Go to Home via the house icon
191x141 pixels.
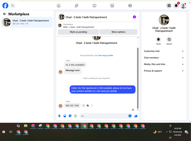(x=58, y=6)
